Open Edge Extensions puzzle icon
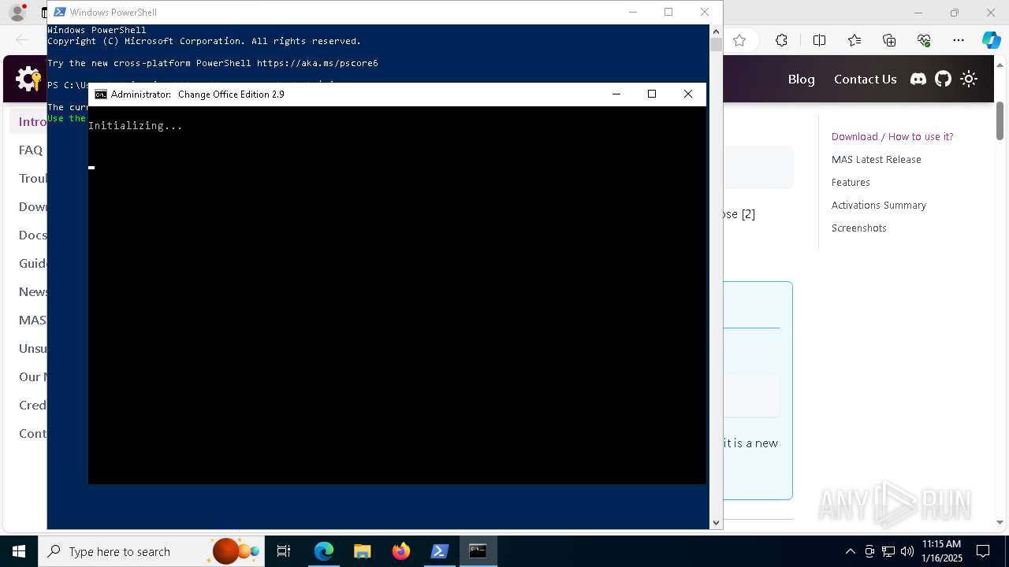This screenshot has width=1009, height=567. 781,40
